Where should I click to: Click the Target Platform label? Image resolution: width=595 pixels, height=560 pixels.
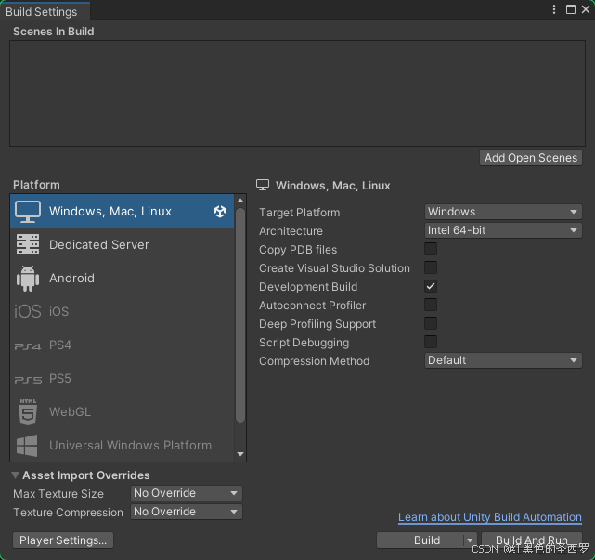[300, 213]
